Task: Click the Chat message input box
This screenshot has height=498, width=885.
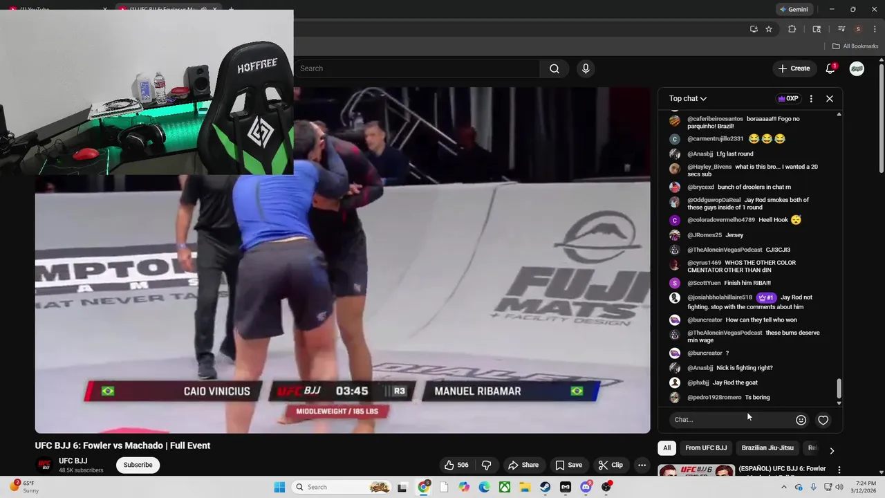Action: point(730,420)
